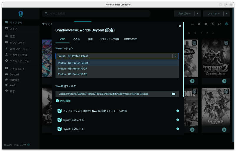Click the settings dialog scrollbar
The width and height of the screenshot is (236, 152).
183,60
